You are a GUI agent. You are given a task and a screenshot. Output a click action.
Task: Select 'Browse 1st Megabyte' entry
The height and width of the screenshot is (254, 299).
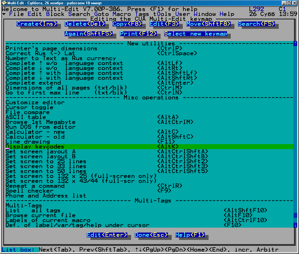click(x=149, y=122)
